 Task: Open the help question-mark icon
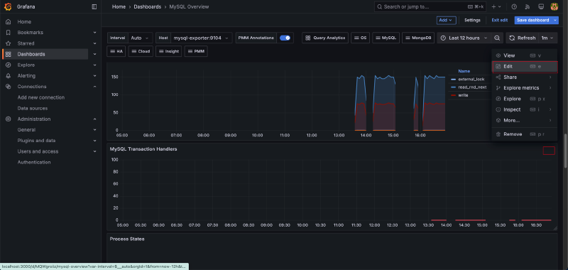click(x=513, y=6)
